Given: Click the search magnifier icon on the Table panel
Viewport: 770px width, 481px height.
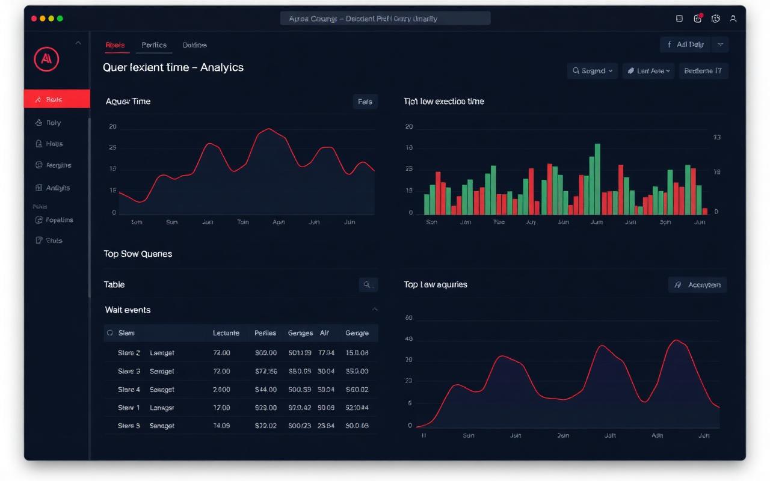Looking at the screenshot, I should [368, 284].
